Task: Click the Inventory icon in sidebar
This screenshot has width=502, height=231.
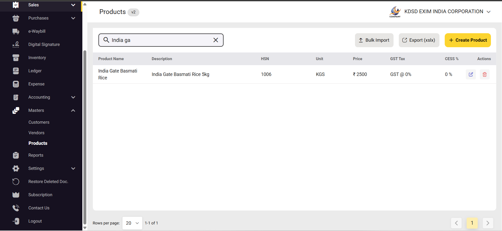Action: coord(16,58)
